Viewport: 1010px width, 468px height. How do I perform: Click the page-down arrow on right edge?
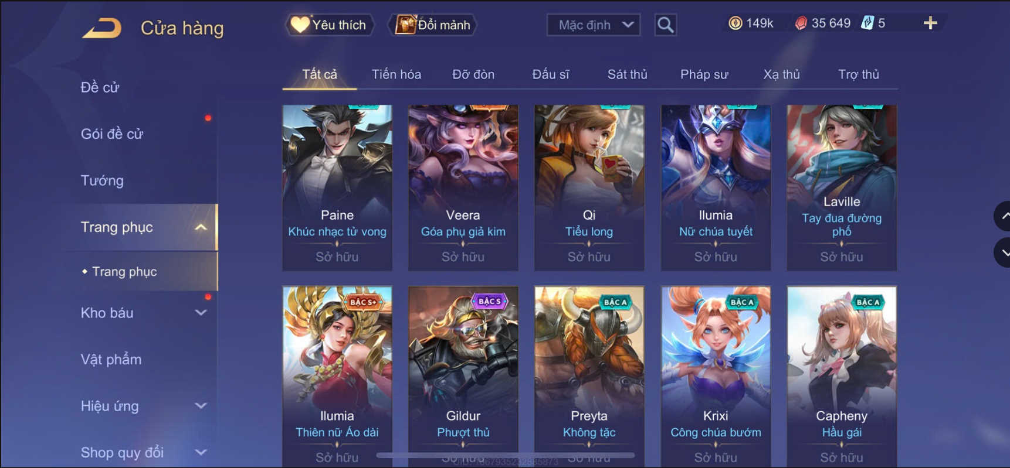[1004, 253]
